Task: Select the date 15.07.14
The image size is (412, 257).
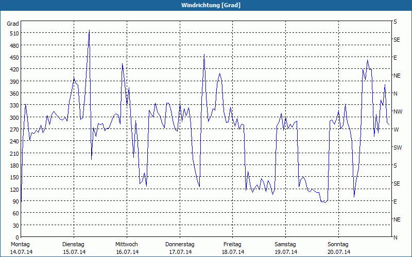Action: pyautogui.click(x=74, y=252)
